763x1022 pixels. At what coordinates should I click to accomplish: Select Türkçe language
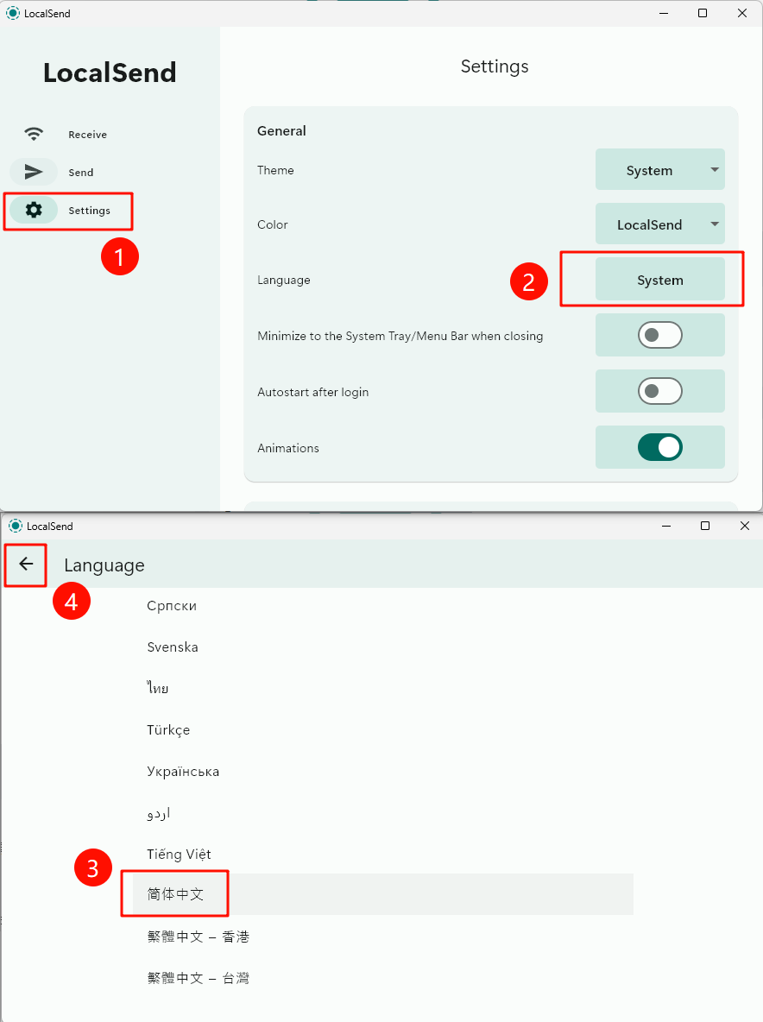pyautogui.click(x=383, y=729)
